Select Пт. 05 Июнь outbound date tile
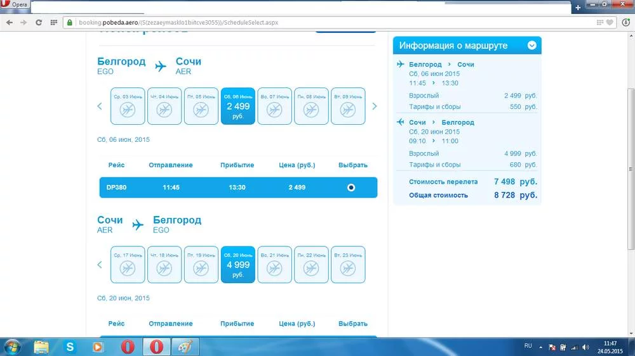 coord(201,106)
